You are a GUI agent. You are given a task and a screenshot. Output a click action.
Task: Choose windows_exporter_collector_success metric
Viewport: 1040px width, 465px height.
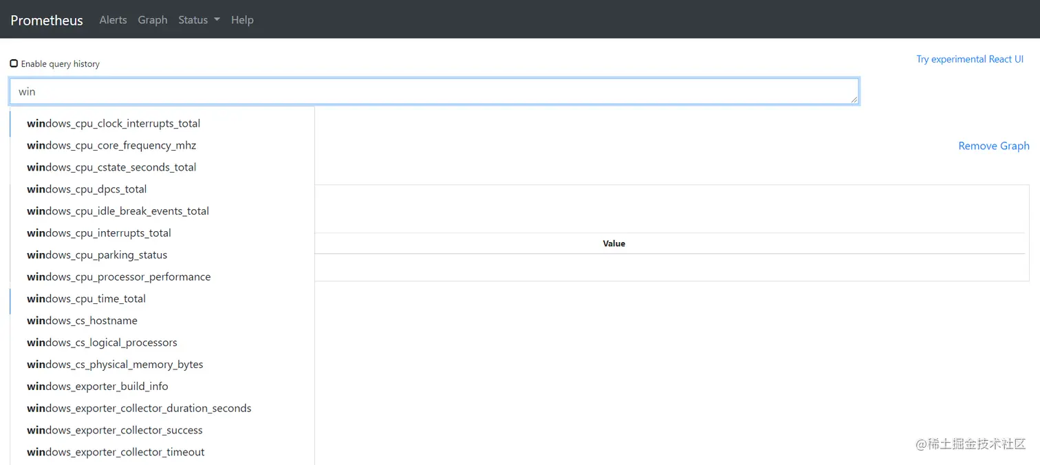click(163, 431)
